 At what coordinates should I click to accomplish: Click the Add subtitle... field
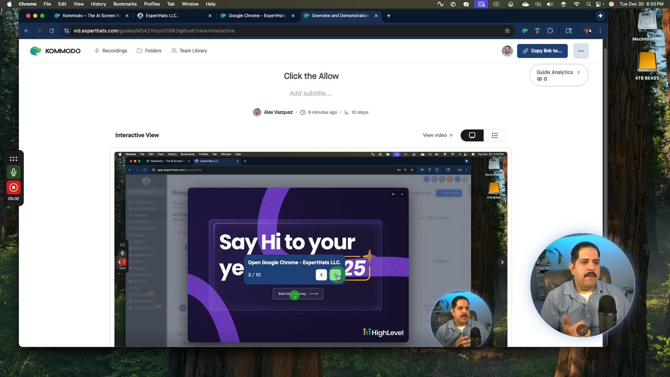pyautogui.click(x=311, y=93)
